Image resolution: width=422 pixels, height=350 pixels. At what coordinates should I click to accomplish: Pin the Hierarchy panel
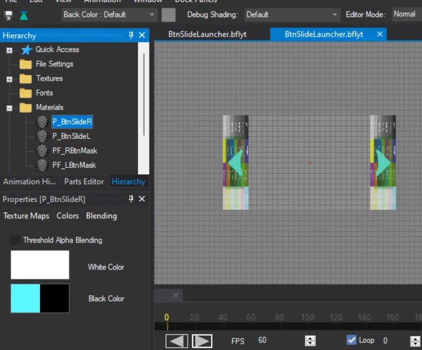[x=131, y=35]
